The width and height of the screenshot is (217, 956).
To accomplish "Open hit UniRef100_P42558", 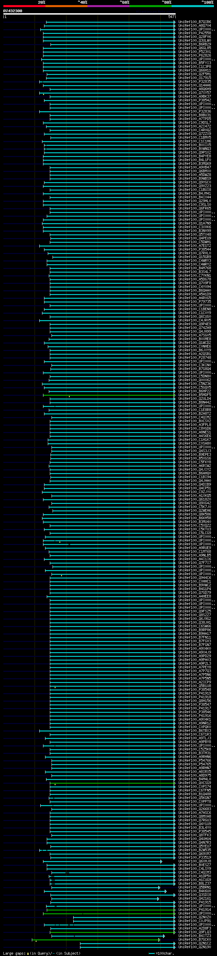I will pyautogui.click(x=195, y=33).
